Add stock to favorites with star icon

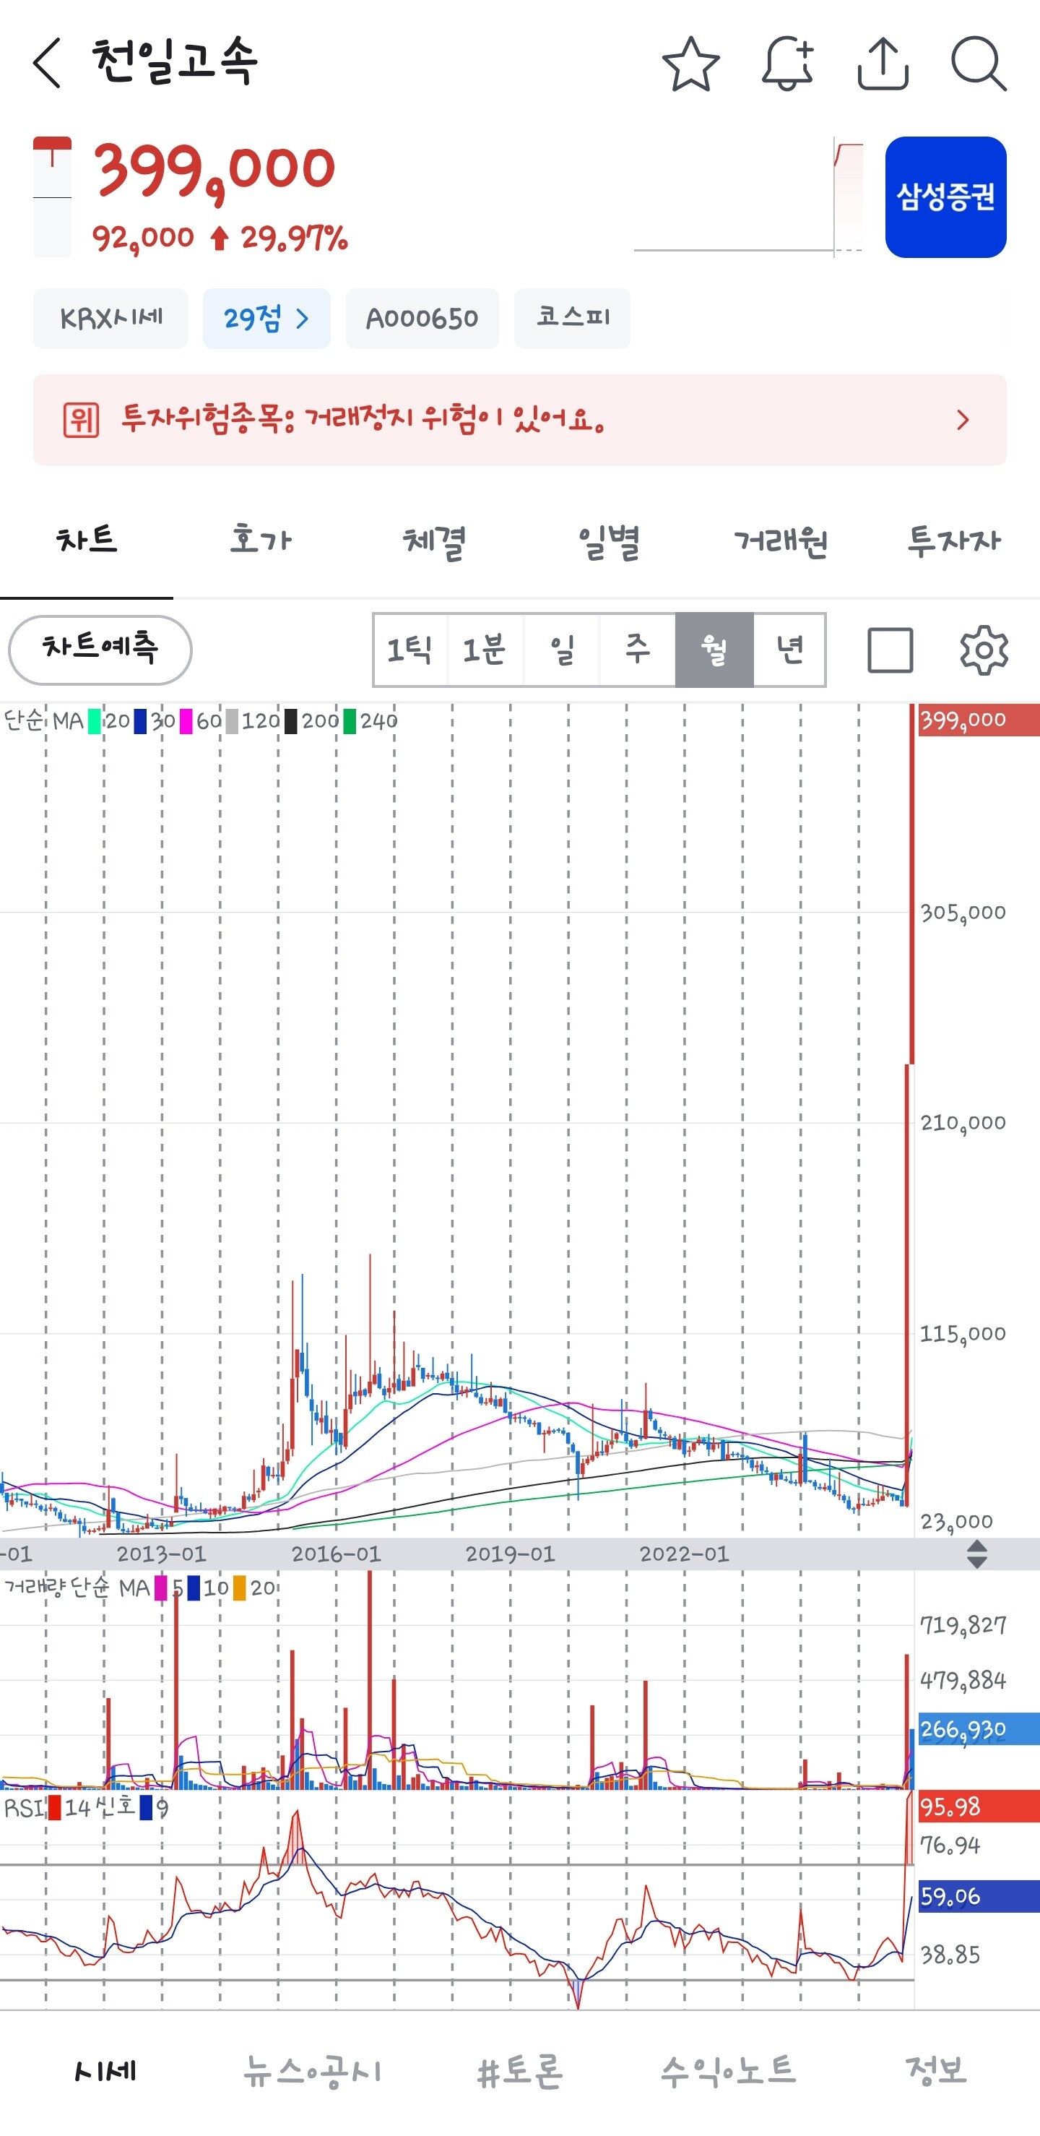coord(690,64)
